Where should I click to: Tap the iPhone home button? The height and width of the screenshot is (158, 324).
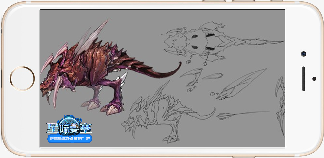pos(22,78)
